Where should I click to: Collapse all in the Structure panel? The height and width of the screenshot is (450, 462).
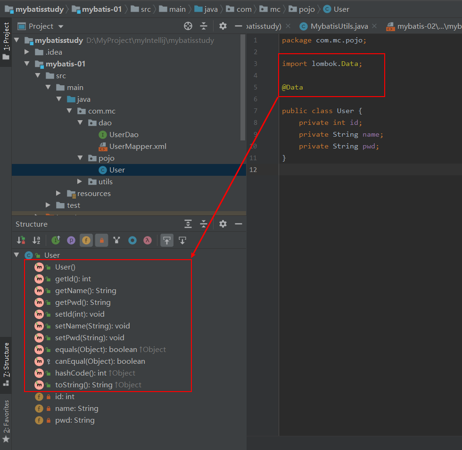tap(204, 224)
